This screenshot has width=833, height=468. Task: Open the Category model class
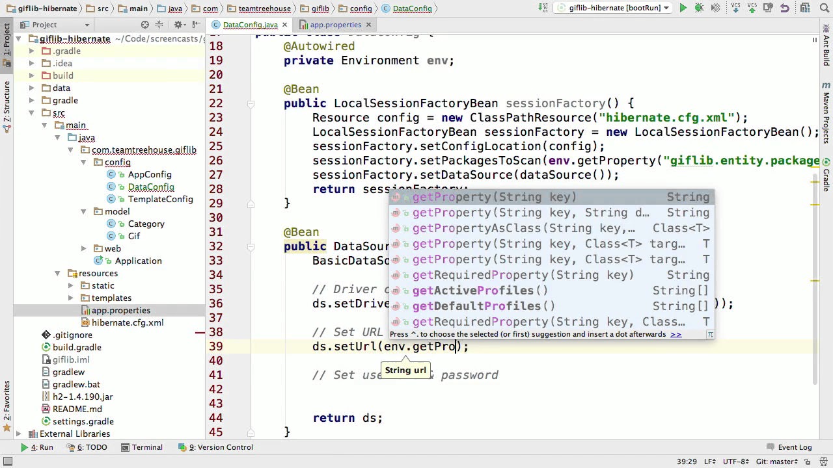coord(146,224)
